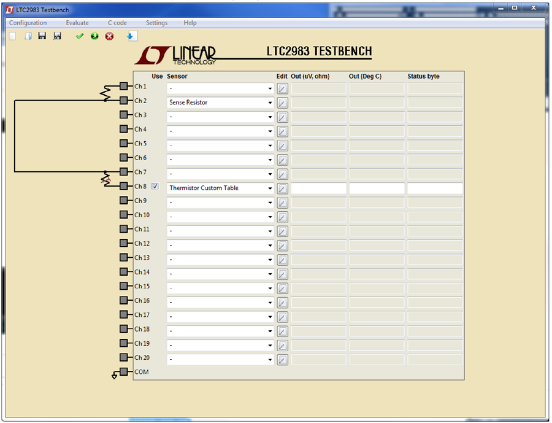
Task: Uncheck the Use checkbox for Ch 8
Action: click(155, 186)
